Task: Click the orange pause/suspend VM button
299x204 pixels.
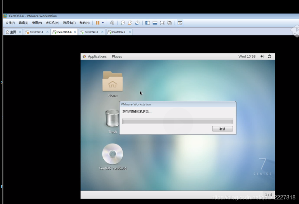Action: point(97,23)
